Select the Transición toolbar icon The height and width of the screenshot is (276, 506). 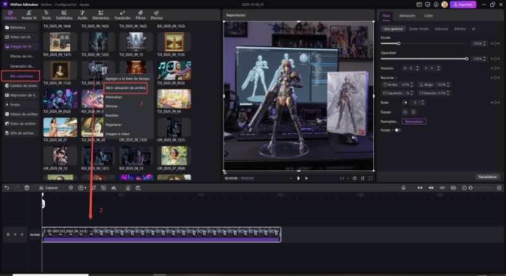coord(122,16)
